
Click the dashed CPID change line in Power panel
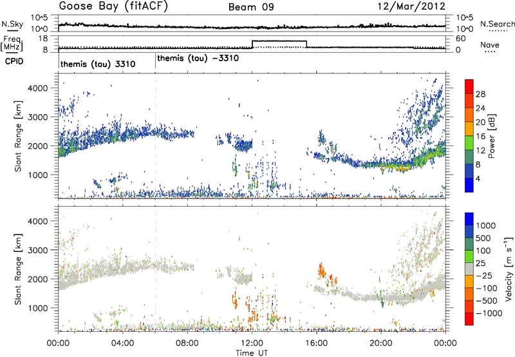point(155,135)
